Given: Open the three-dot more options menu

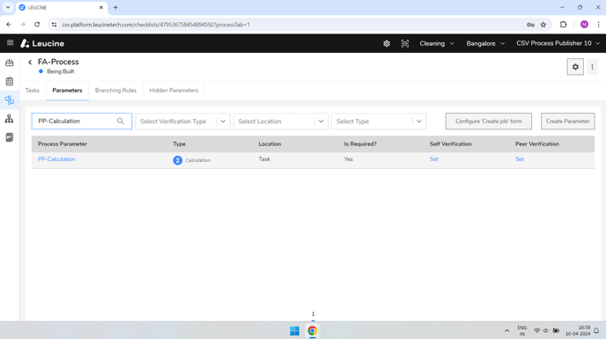Looking at the screenshot, I should coord(592,67).
